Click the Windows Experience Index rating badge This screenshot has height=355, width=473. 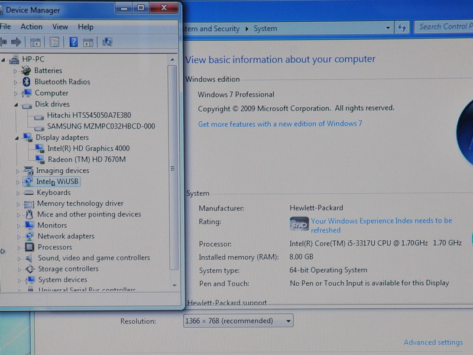coord(299,224)
